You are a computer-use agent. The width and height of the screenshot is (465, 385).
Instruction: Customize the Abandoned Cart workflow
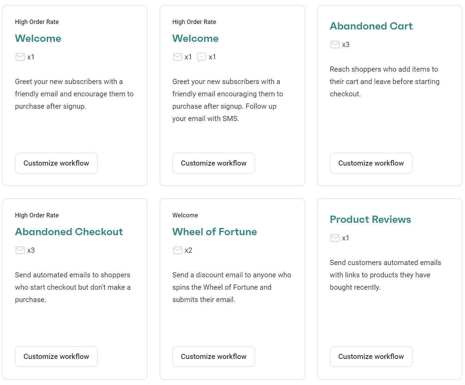click(371, 163)
